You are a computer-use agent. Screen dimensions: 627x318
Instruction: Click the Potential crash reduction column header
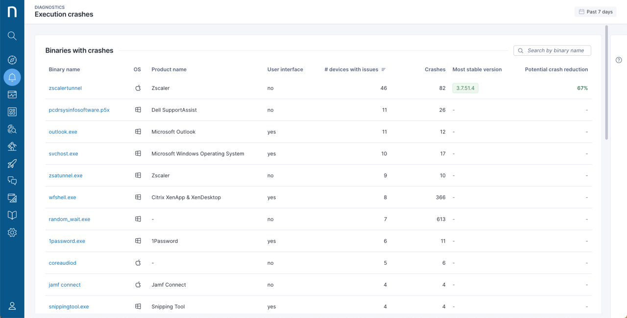coord(556,69)
